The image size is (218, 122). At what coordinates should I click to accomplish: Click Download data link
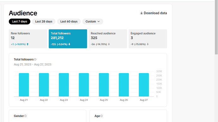(x=154, y=13)
